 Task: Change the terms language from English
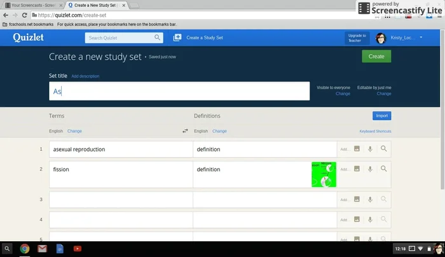click(x=74, y=131)
